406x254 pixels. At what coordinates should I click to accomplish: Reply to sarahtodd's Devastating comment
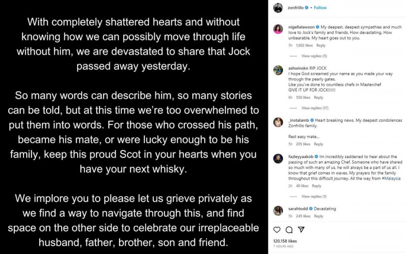[x=318, y=216]
